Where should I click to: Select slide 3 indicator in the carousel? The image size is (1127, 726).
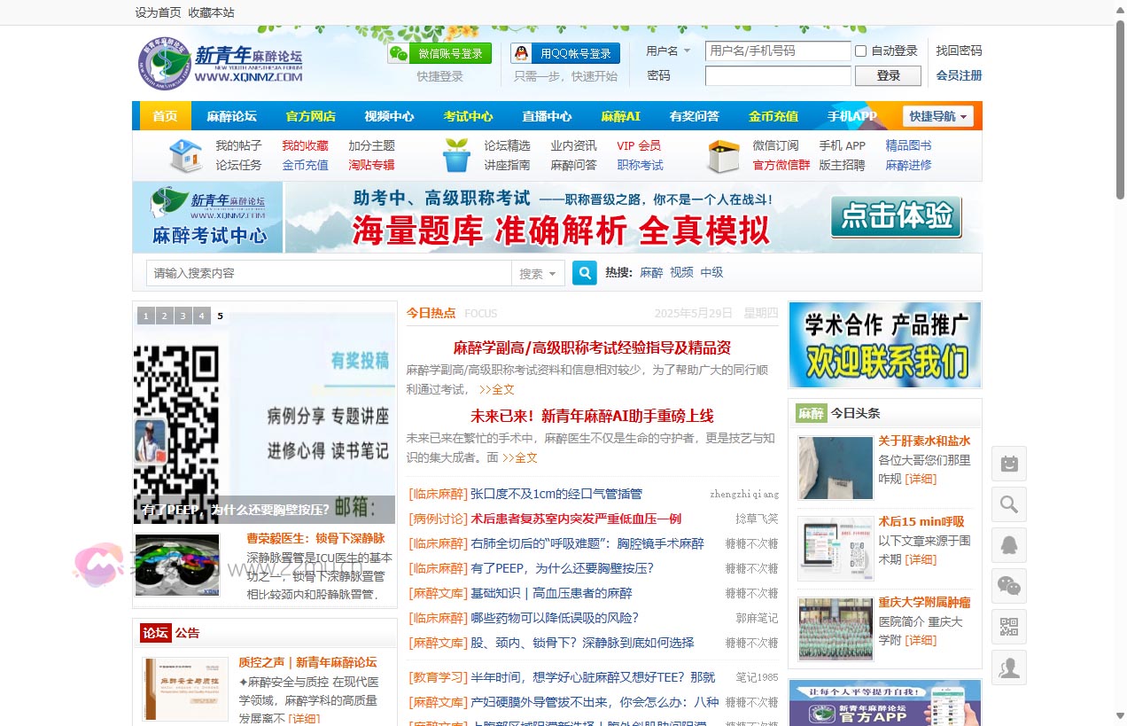[x=183, y=316]
